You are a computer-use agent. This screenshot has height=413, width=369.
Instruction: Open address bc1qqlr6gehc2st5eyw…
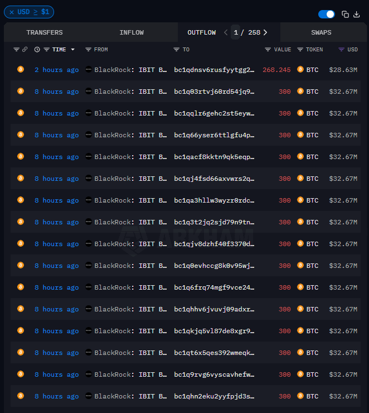(214, 113)
